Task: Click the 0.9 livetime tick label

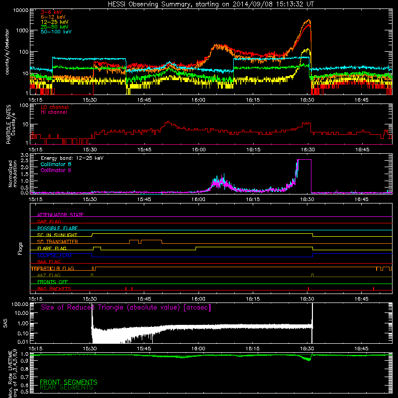Action: coord(24,361)
